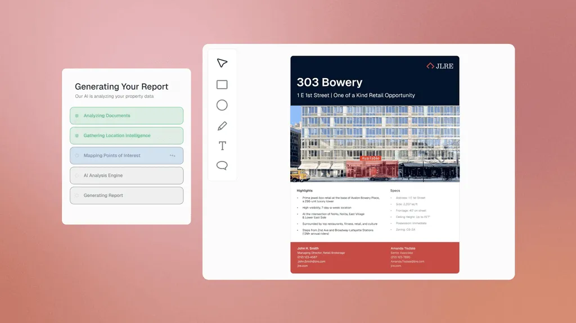Click 'Our AI is analyzing your property data'
Viewport: 576px width, 323px height.
tap(114, 96)
